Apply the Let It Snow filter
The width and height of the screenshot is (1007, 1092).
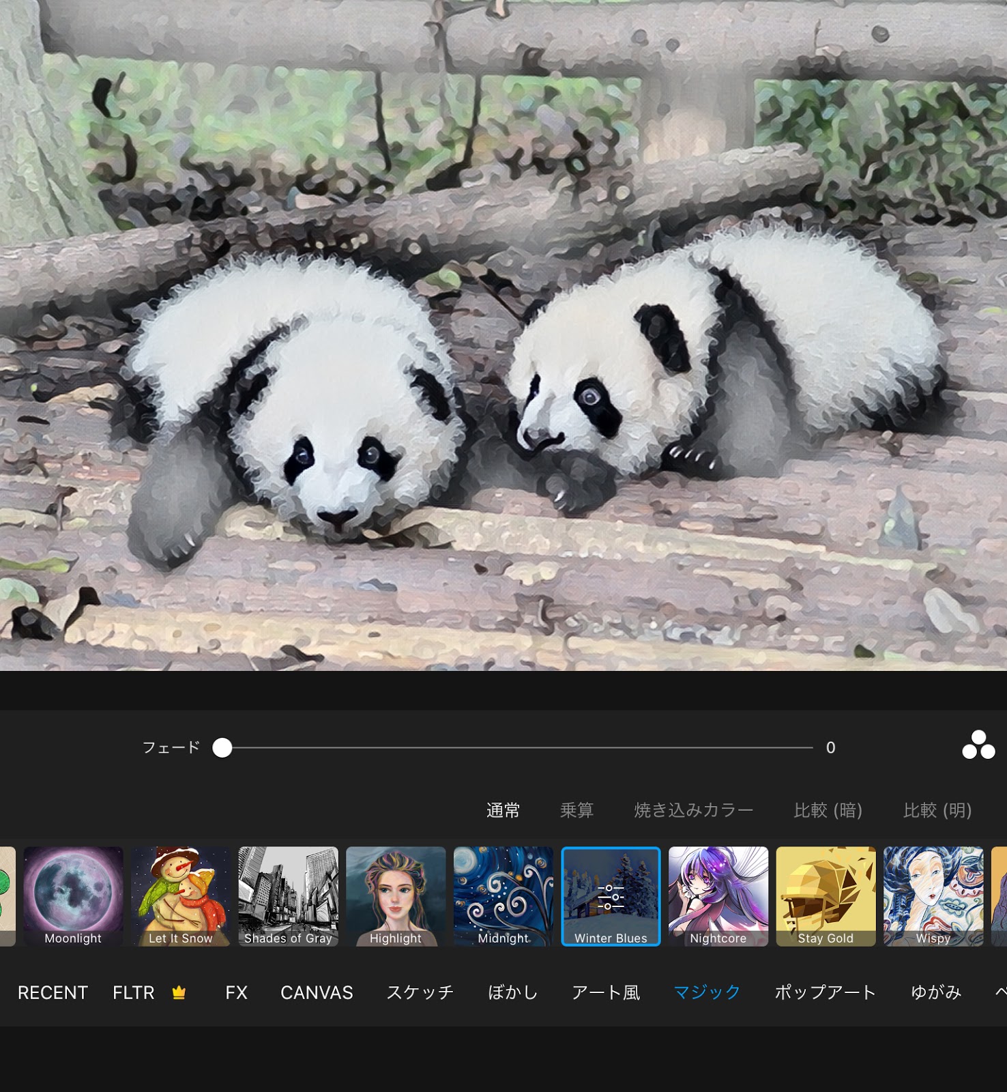[x=181, y=896]
